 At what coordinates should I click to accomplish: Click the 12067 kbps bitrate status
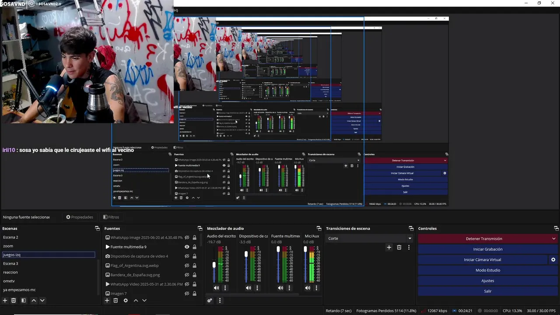437,311
